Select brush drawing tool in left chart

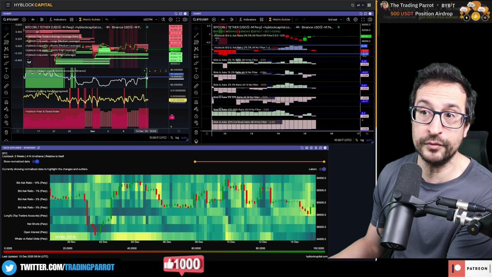coord(6,63)
